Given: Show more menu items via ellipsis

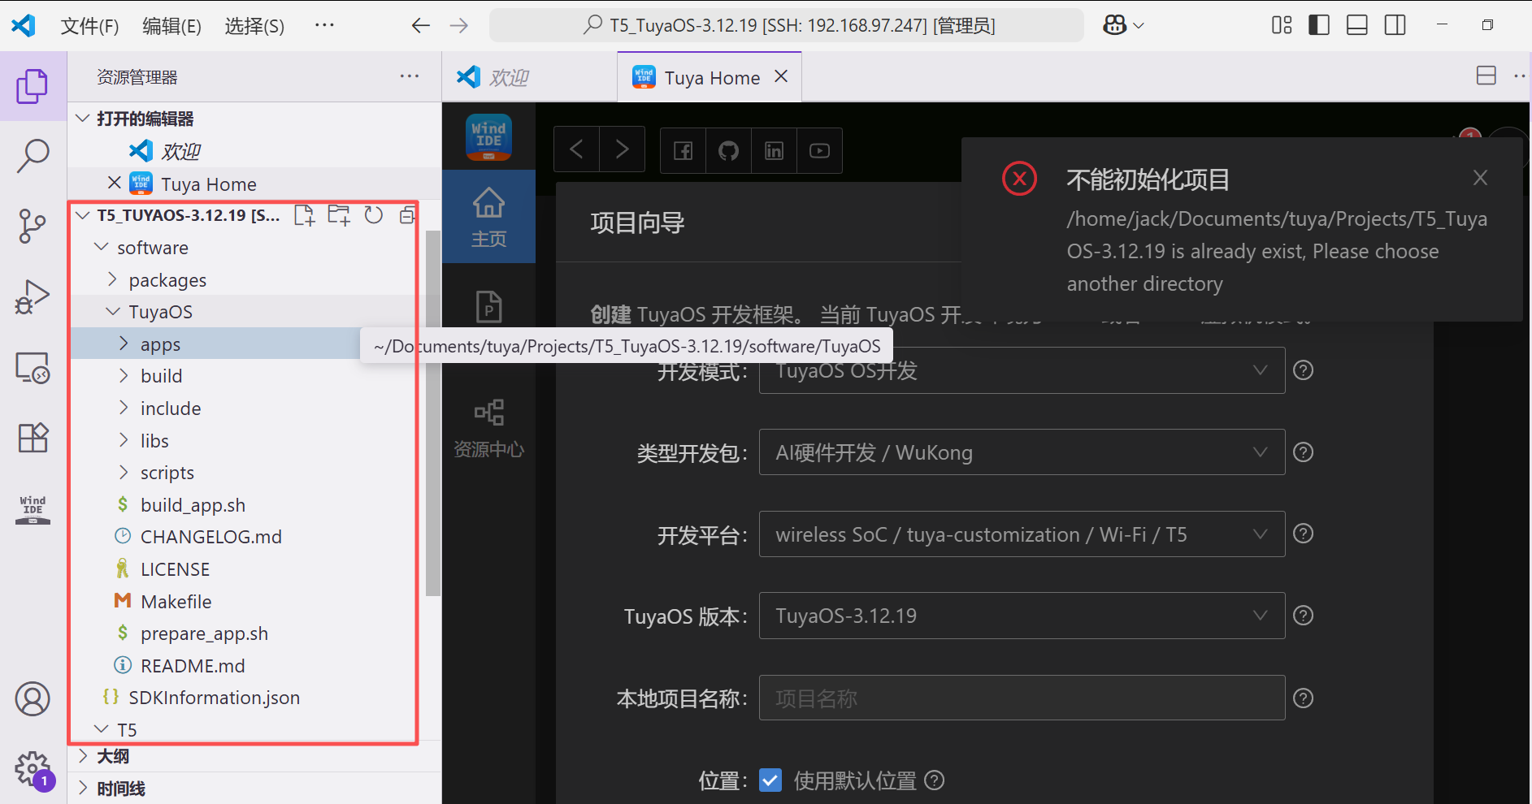Looking at the screenshot, I should click(324, 25).
